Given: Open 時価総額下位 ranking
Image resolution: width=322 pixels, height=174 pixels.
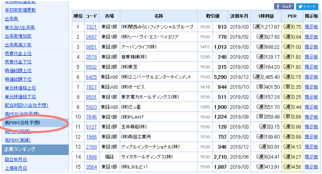Looking at the screenshot, I should 18,79.
